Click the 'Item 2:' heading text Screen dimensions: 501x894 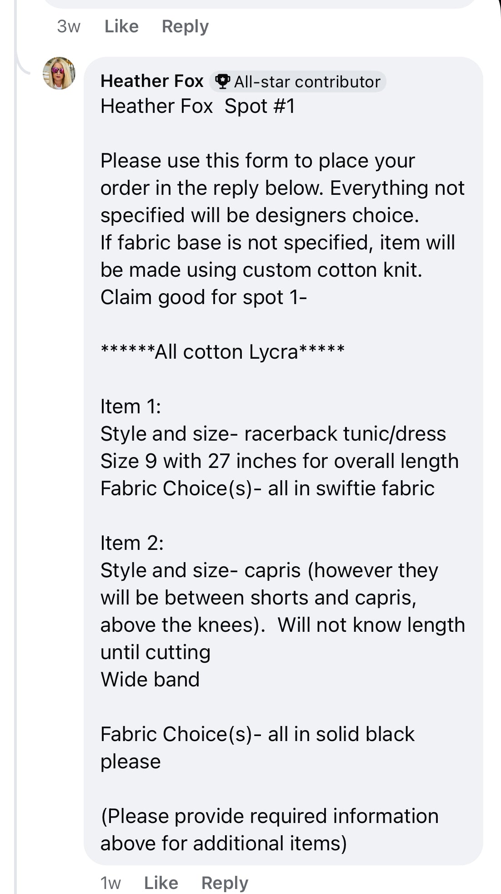(x=132, y=543)
